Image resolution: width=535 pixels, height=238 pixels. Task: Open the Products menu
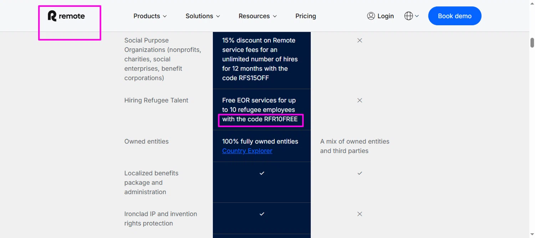click(150, 16)
